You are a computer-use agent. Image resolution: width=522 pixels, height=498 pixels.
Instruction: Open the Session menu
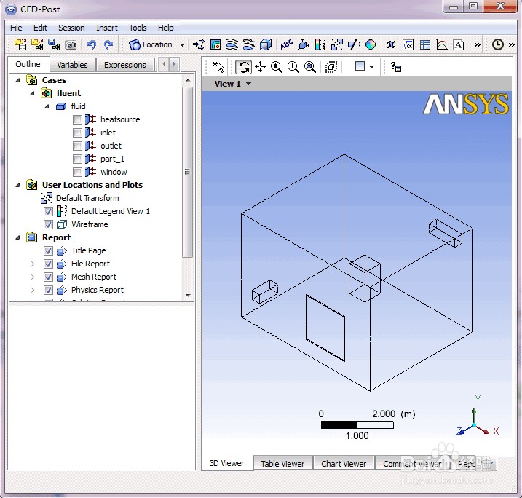pos(71,28)
